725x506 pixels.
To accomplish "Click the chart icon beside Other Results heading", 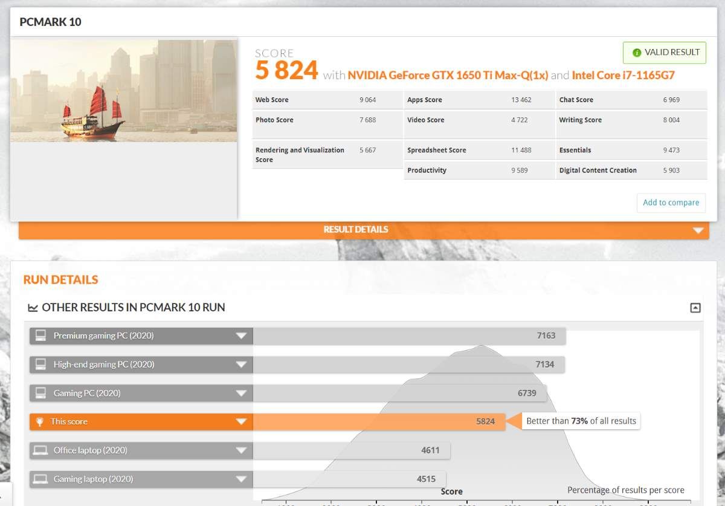I will pyautogui.click(x=33, y=308).
